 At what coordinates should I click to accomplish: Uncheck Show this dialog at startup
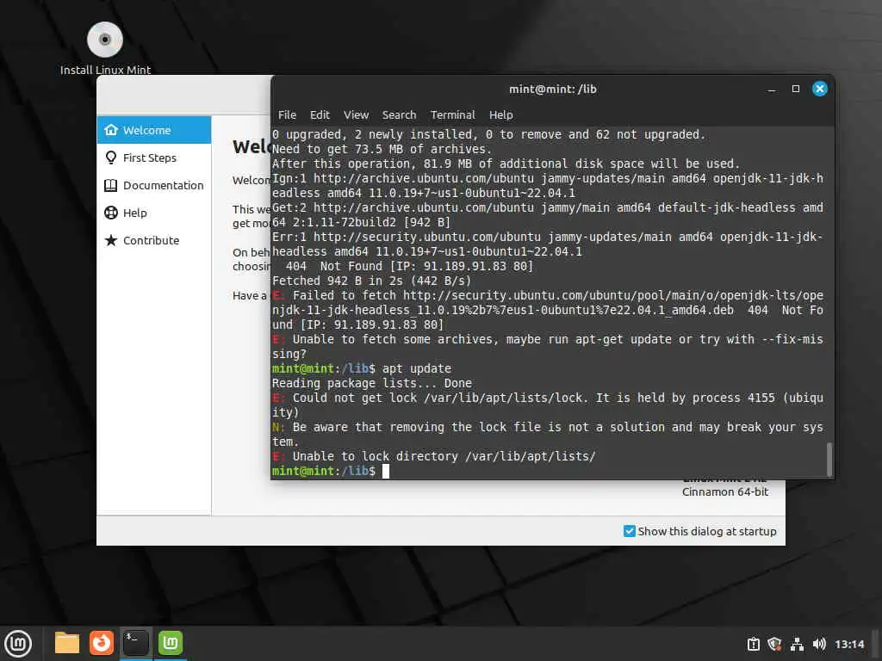tap(630, 531)
